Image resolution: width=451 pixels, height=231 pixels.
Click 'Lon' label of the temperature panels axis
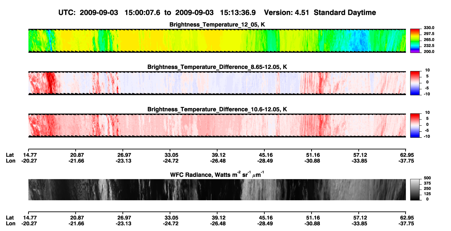11,161
